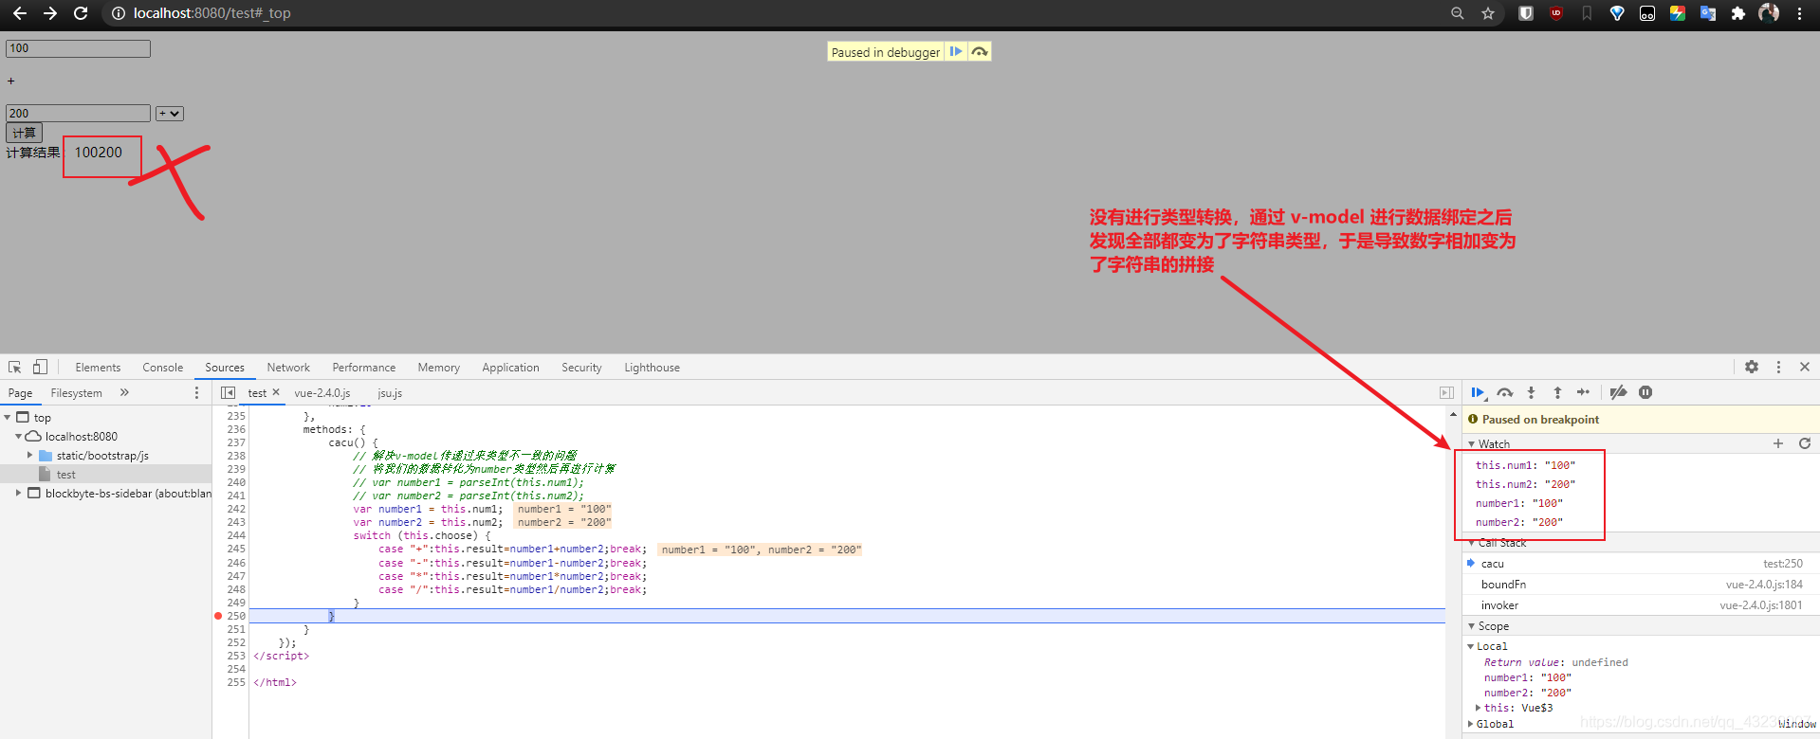1820x739 pixels.
Task: Open the blue diamond extension icon
Action: click(1617, 13)
